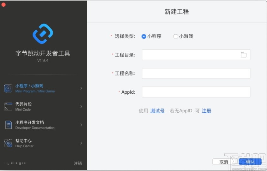Focus the 工程名称 input field
Screen dimensions: 267x171
(x=196, y=74)
